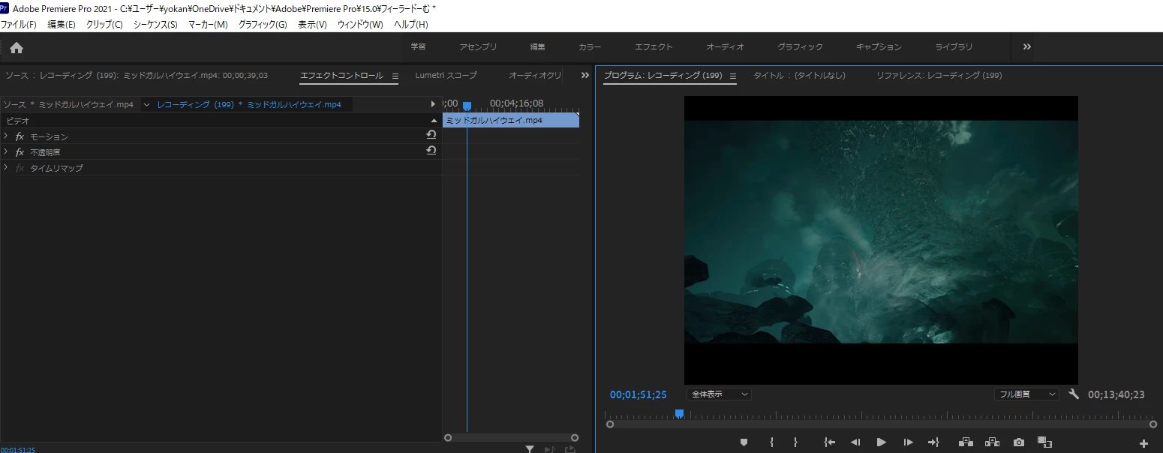The width and height of the screenshot is (1163, 453).
Task: Open the タイトル: (タイトルなし) tab
Action: click(799, 75)
